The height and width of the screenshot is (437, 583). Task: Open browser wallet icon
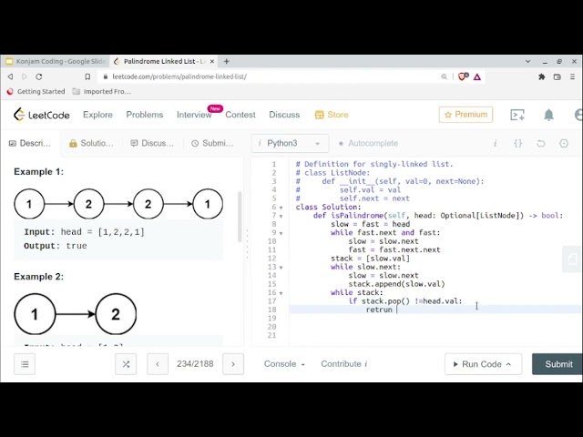click(x=557, y=76)
